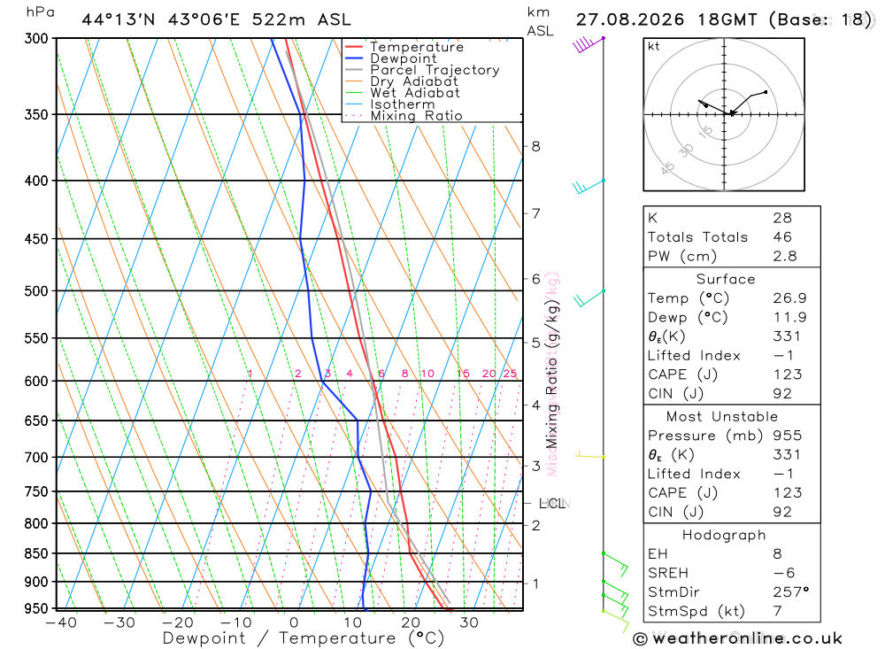This screenshot has height=649, width=885.
Task: Click the StmSpd (kt) value 7
Action: point(778,611)
